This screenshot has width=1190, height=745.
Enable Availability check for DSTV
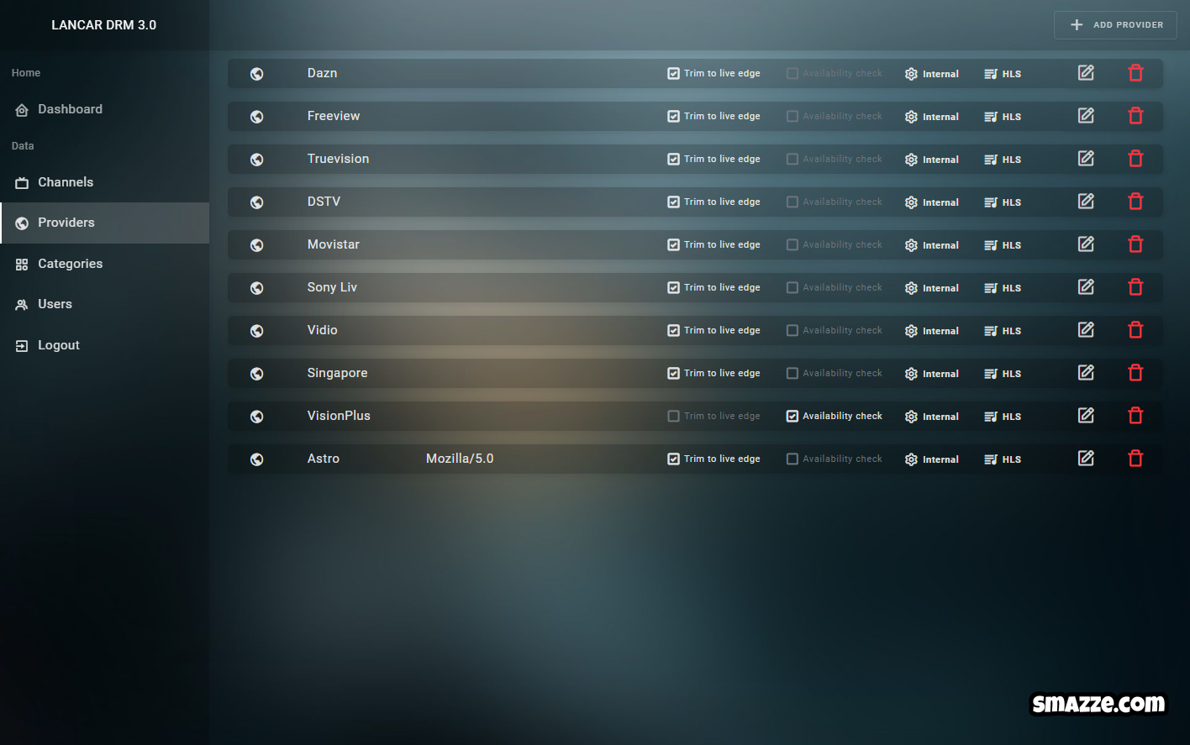pos(792,202)
